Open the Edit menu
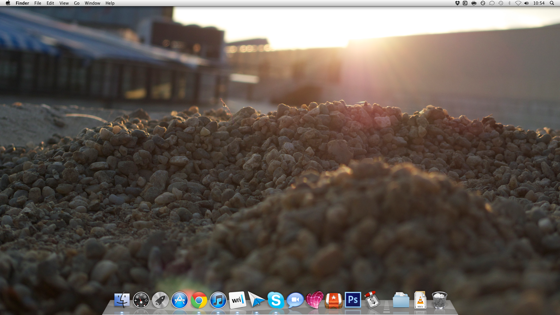The image size is (560, 315). pyautogui.click(x=50, y=3)
